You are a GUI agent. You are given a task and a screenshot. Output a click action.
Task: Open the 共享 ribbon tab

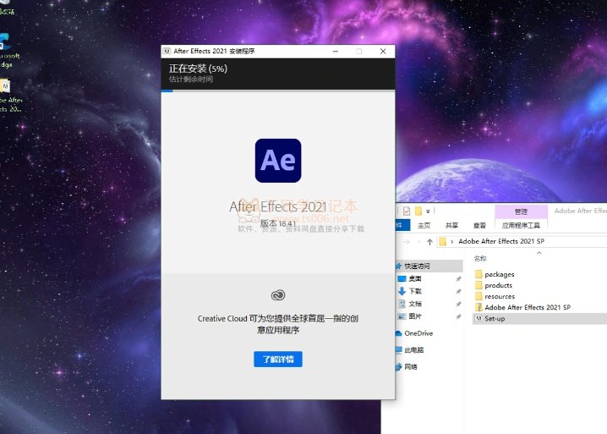point(452,225)
